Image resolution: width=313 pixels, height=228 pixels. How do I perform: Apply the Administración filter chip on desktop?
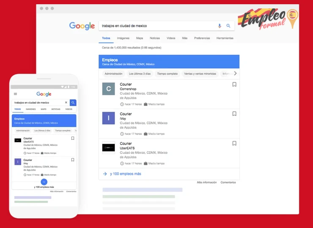click(x=114, y=74)
